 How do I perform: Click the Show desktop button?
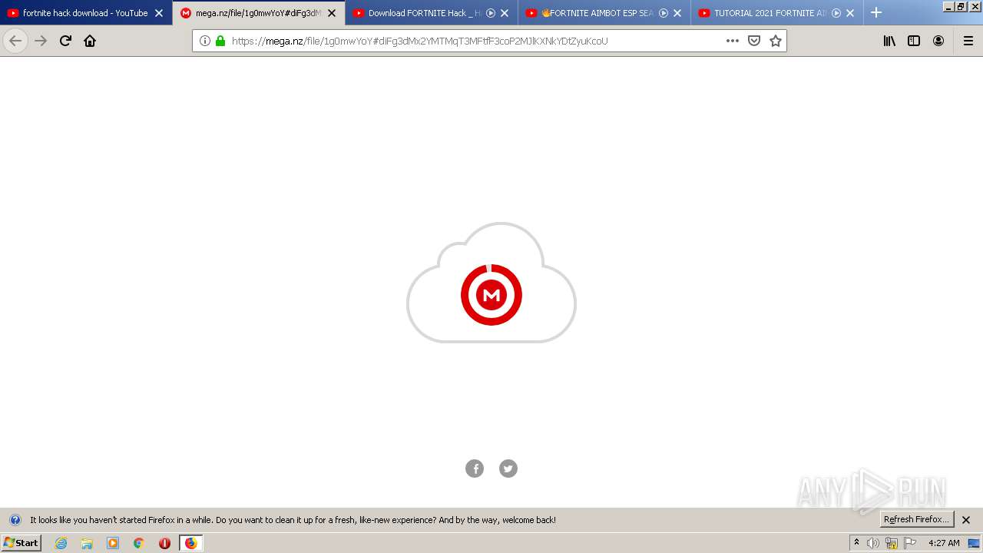point(975,543)
